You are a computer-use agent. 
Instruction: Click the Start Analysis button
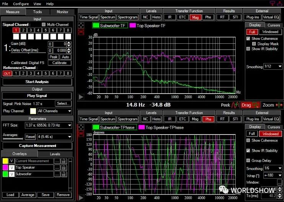pyautogui.click(x=37, y=82)
